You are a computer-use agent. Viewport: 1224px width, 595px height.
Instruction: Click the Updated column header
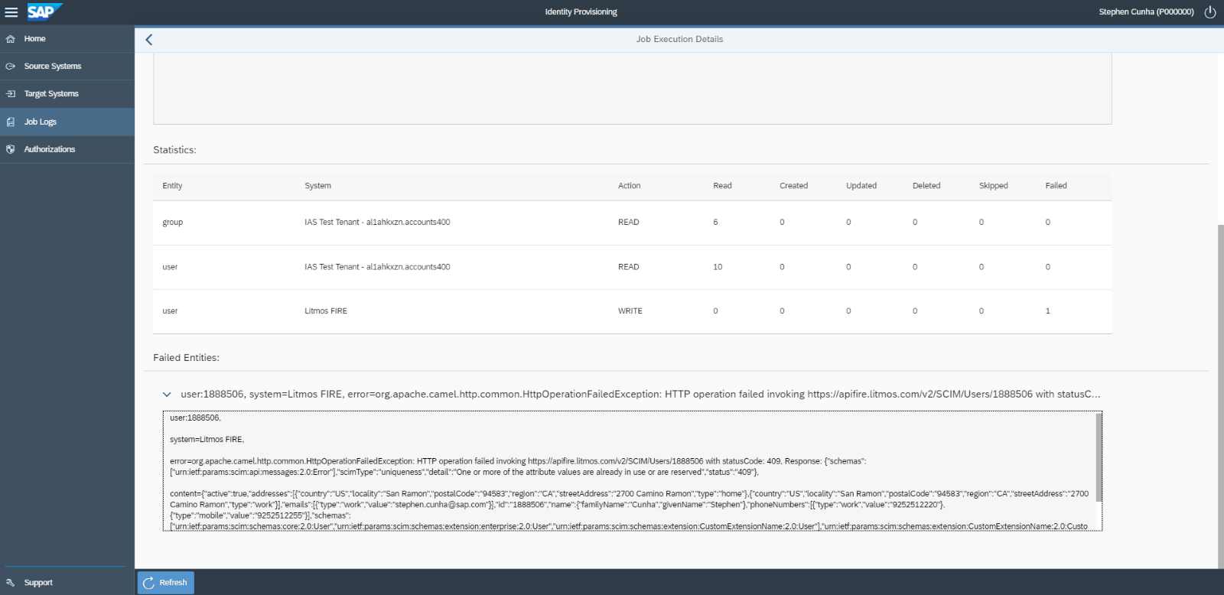tap(861, 186)
